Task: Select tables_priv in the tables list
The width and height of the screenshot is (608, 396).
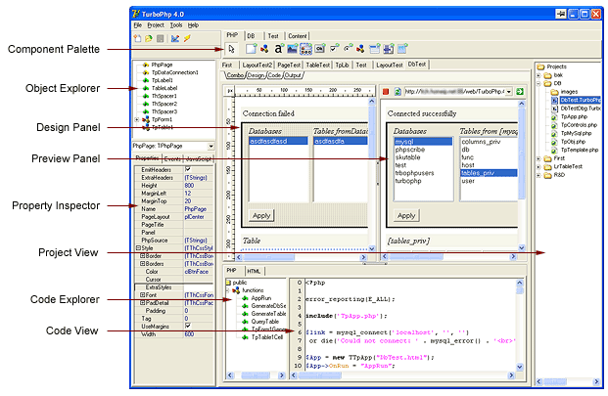Action: coord(476,172)
